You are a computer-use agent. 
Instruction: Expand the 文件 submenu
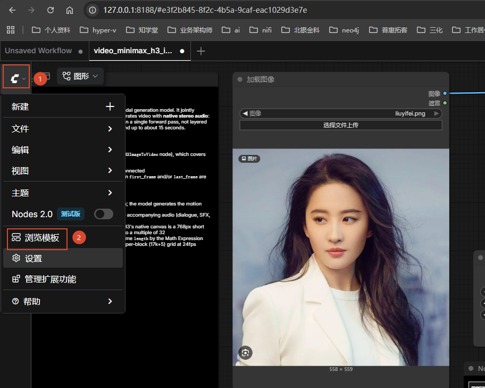pos(63,128)
